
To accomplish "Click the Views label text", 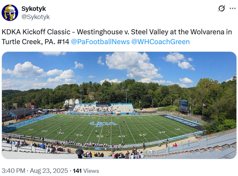I will (91, 171).
